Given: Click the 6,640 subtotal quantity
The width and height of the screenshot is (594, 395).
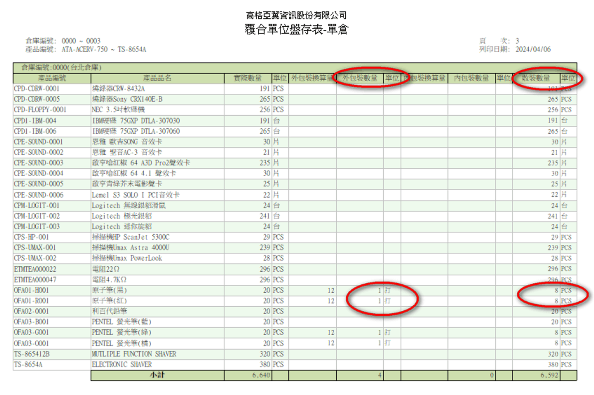Looking at the screenshot, I should [261, 375].
